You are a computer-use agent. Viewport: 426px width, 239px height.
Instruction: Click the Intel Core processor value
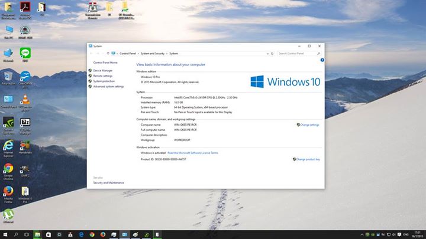tap(206, 97)
